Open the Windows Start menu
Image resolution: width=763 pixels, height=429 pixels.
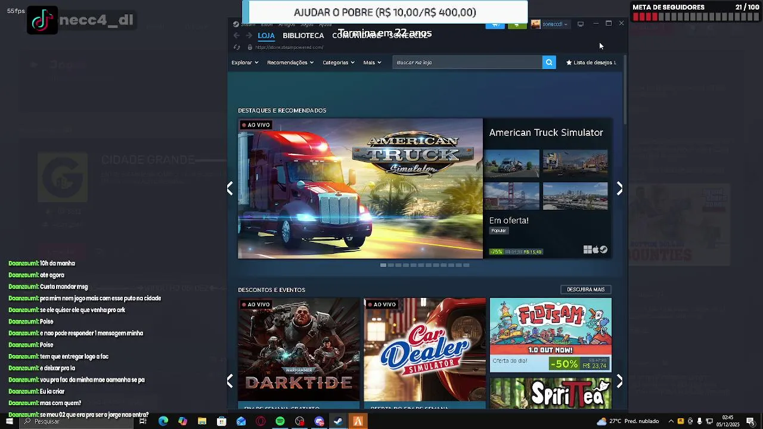pyautogui.click(x=9, y=421)
